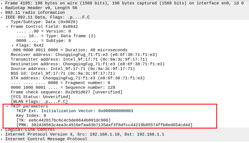This screenshot has height=143, width=249.
Task: Collapse the IEEE 802.11 Data section
Action: point(2,17)
